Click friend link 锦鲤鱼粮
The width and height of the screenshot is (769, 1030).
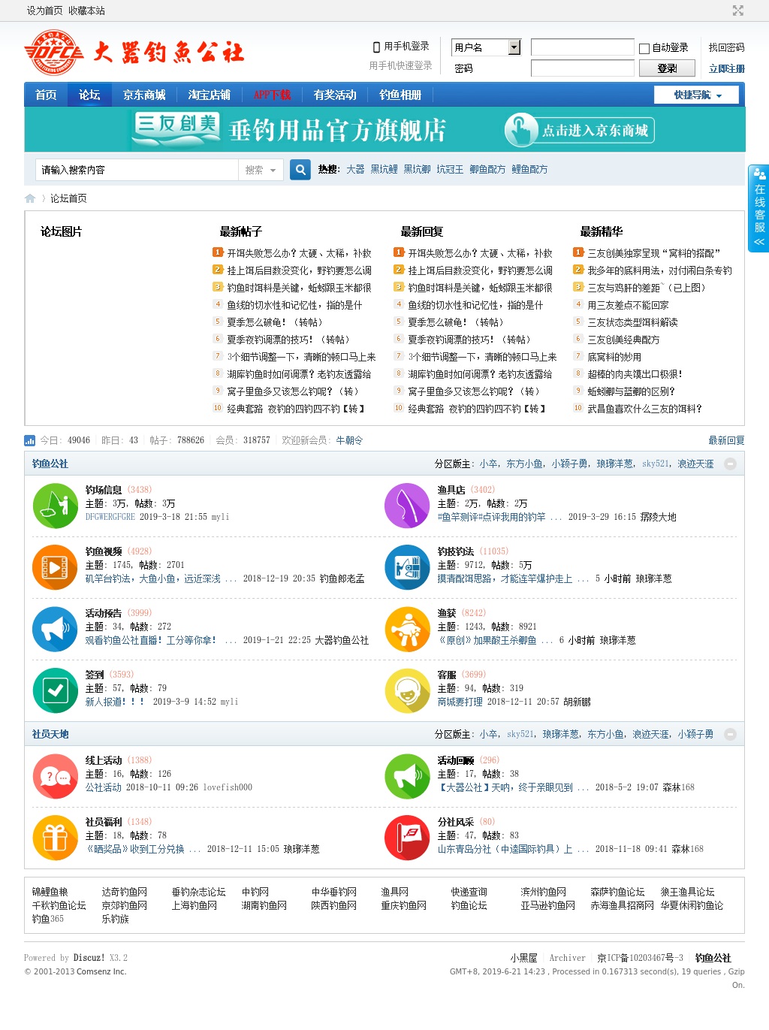[50, 893]
